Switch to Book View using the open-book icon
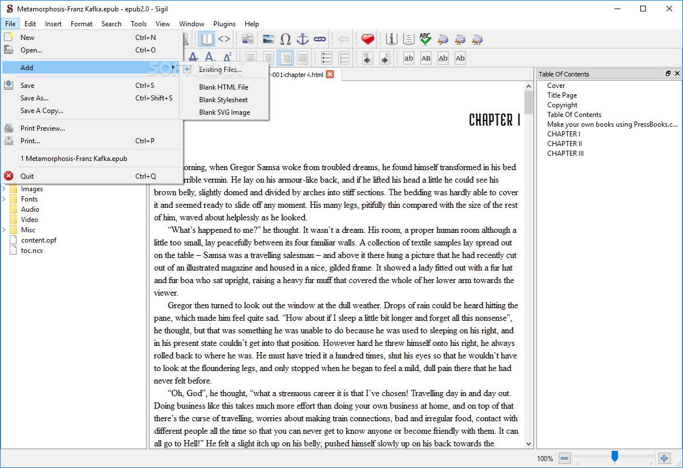 [207, 39]
